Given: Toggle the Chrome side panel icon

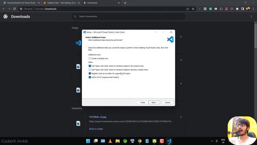Looking at the screenshot, I should tap(243, 9).
